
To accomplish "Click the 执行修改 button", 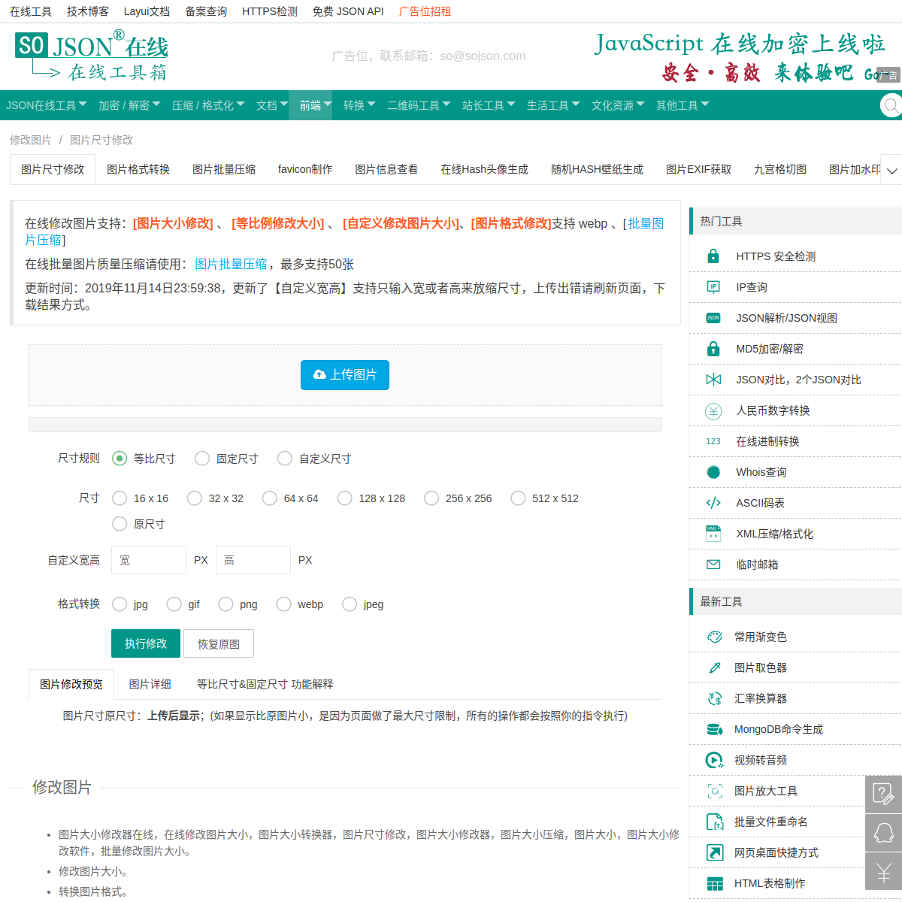I will (x=146, y=643).
